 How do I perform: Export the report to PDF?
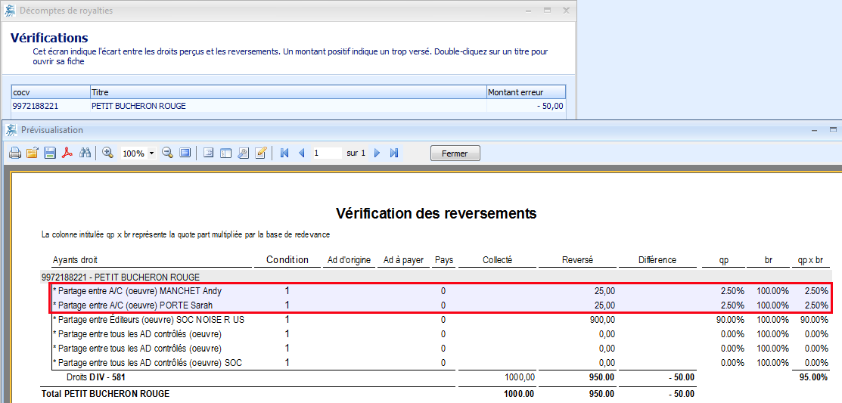click(x=67, y=153)
